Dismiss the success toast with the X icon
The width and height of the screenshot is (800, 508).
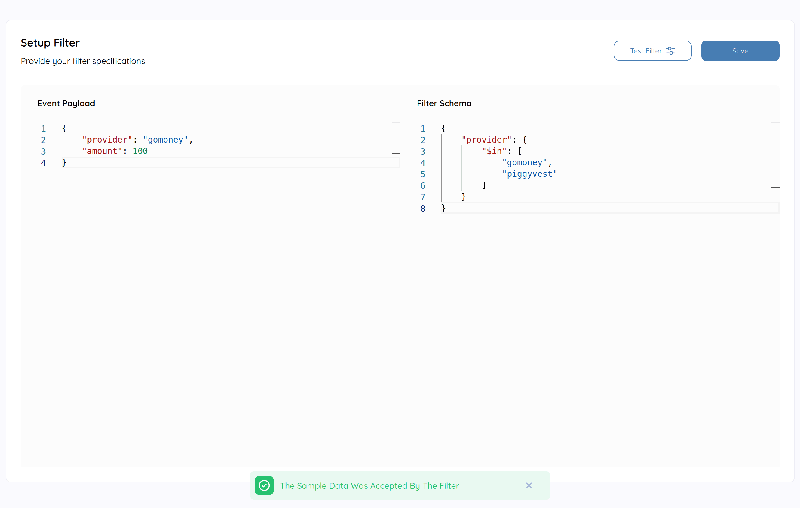(529, 485)
